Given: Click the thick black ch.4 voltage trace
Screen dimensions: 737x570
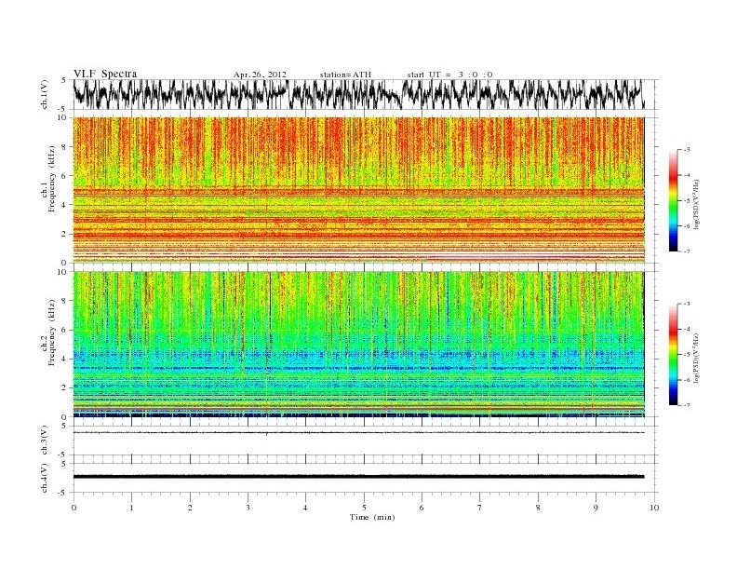Looking at the screenshot, I should pyautogui.click(x=358, y=477).
